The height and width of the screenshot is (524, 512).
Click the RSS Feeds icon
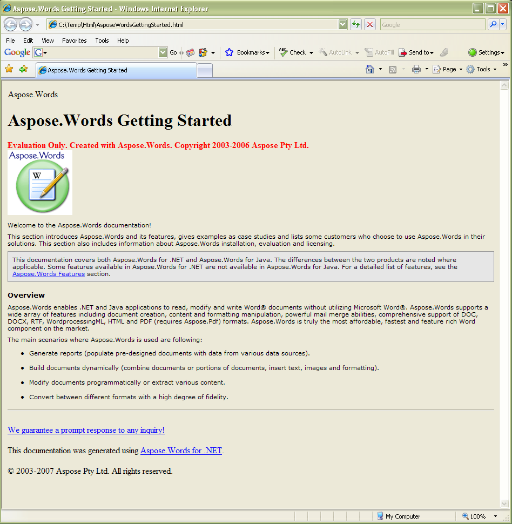[393, 69]
